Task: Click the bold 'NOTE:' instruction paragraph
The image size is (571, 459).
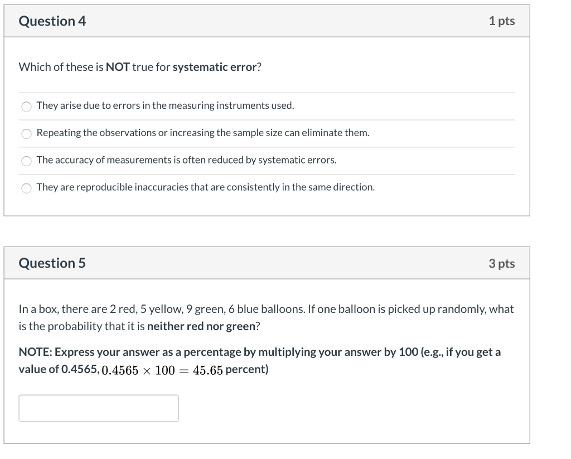Action: pos(260,361)
